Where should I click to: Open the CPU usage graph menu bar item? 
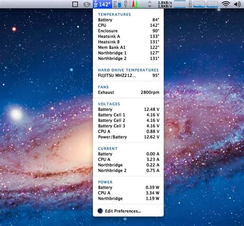click(203, 4)
